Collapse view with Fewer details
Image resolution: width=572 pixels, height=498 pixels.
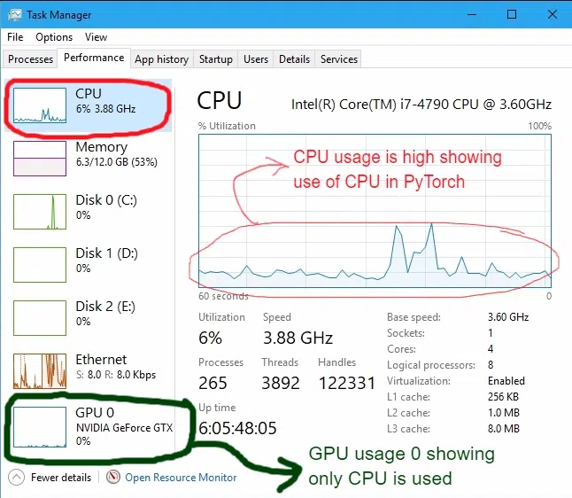(61, 478)
